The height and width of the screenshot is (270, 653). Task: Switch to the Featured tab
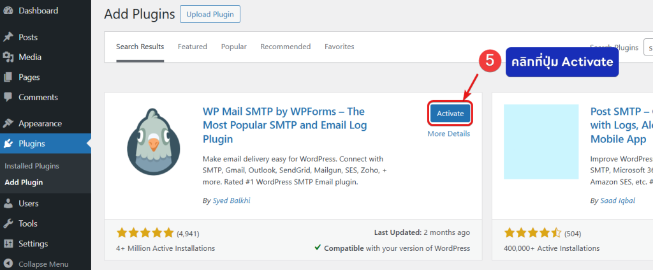click(x=192, y=47)
